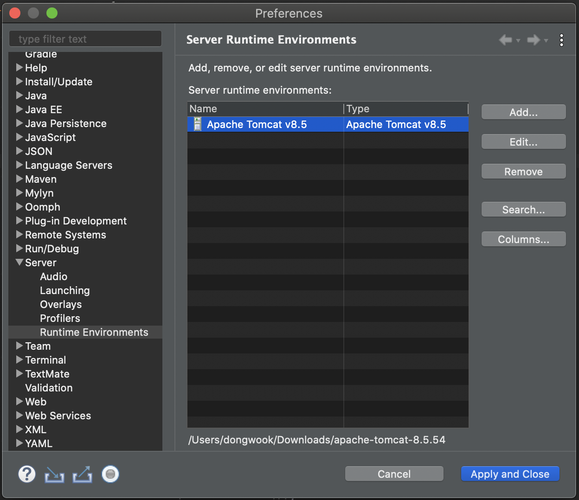Select the Language Servers tree item
Image resolution: width=579 pixels, height=500 pixels.
pyautogui.click(x=69, y=165)
